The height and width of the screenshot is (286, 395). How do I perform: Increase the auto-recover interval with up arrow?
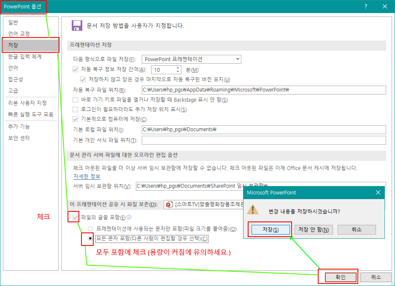[178, 68]
